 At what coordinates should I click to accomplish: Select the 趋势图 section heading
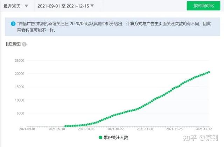click(14, 44)
